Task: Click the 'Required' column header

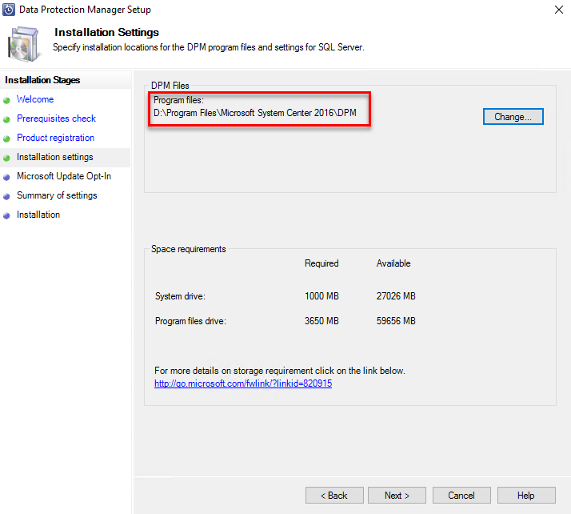Action: (x=321, y=263)
